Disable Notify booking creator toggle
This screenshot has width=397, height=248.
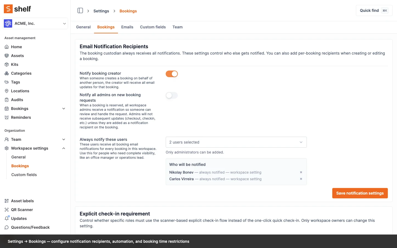point(171,74)
